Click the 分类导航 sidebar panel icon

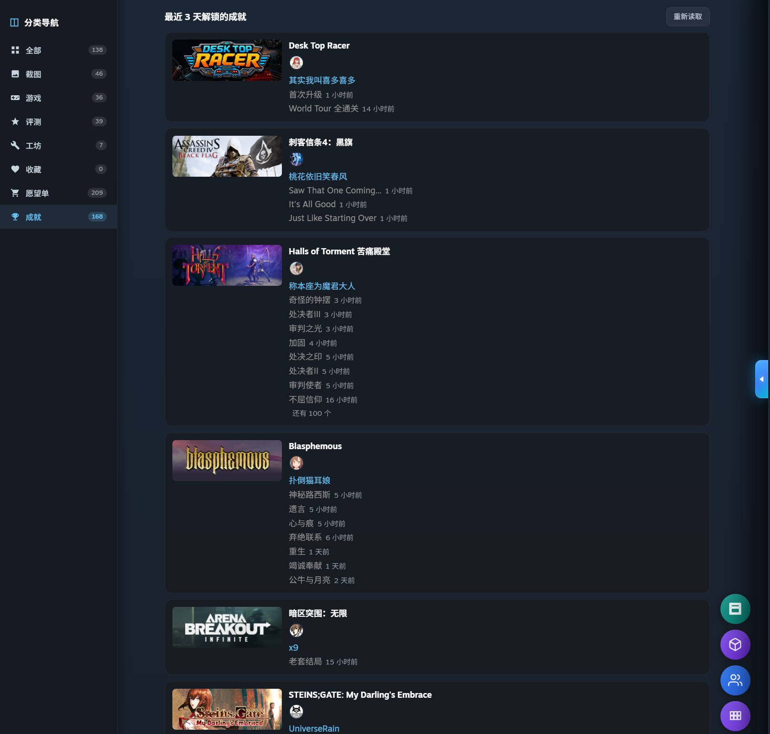[14, 22]
